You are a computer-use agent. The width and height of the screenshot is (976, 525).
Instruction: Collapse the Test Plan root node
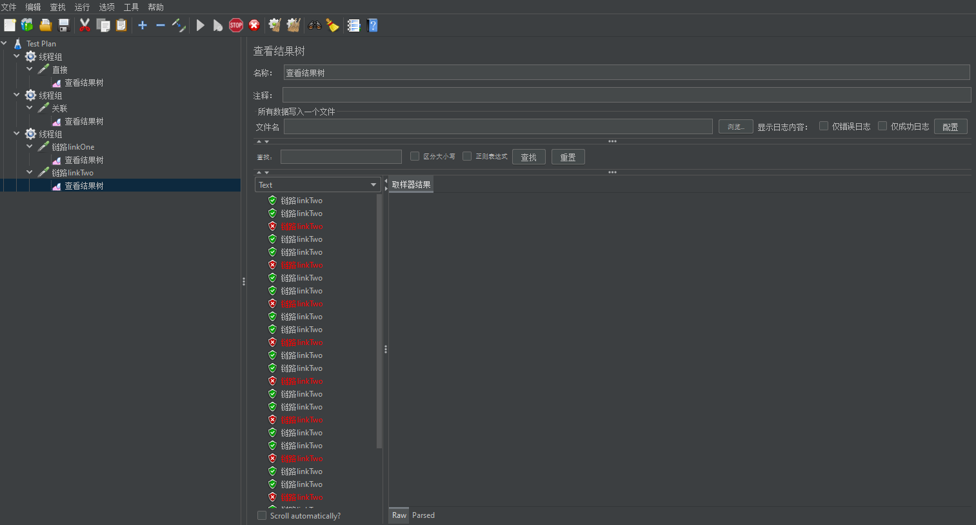click(5, 44)
